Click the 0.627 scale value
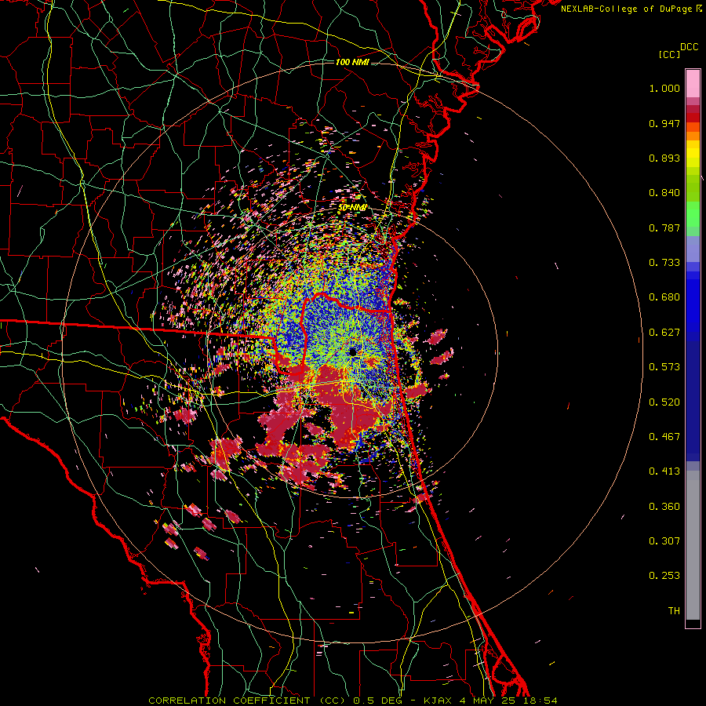 tap(664, 333)
